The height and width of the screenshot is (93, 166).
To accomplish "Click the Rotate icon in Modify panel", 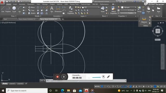I will coord(38,7).
